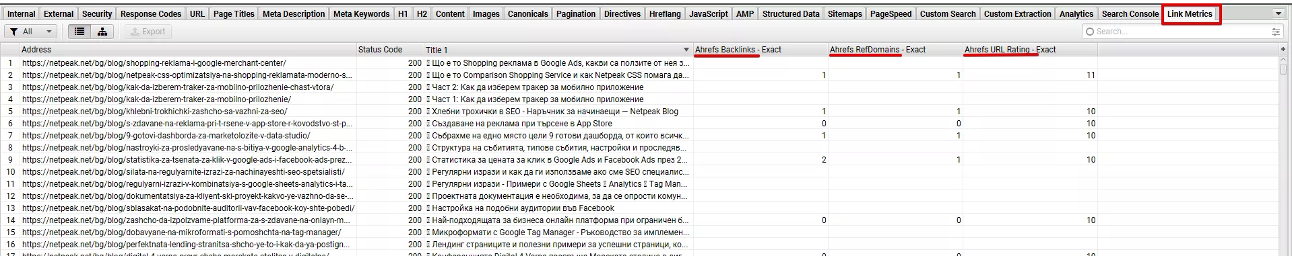Select the dokumentatsiya-za-kliyent URL row

click(x=187, y=196)
